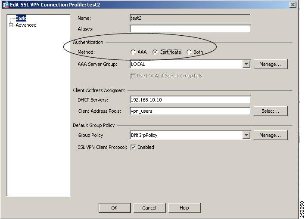Open Help for this dialog

184,208
